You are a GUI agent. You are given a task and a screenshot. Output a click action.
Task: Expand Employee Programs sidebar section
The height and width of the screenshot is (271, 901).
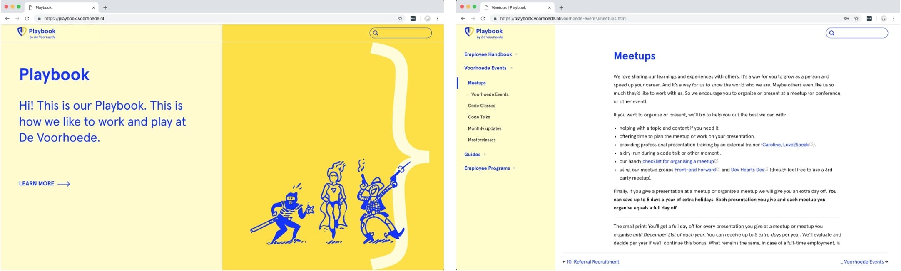click(x=490, y=168)
